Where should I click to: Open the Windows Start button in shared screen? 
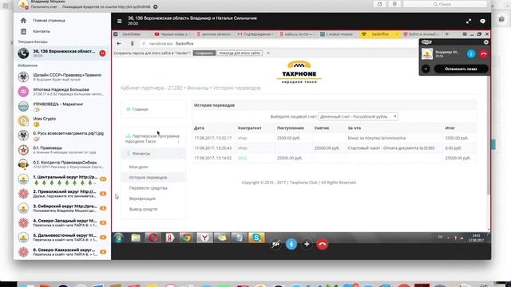point(119,238)
